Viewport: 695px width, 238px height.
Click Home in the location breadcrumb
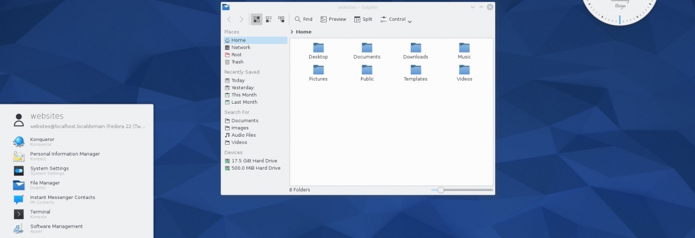304,32
